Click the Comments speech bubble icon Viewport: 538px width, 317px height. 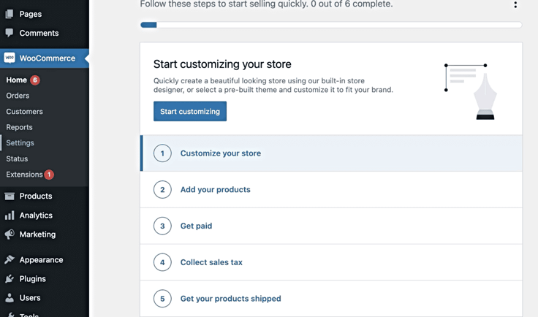(10, 33)
